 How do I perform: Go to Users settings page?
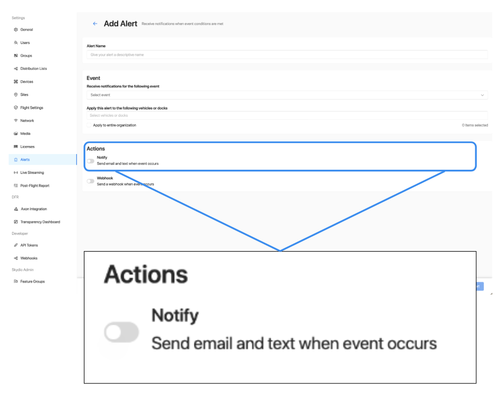click(25, 42)
